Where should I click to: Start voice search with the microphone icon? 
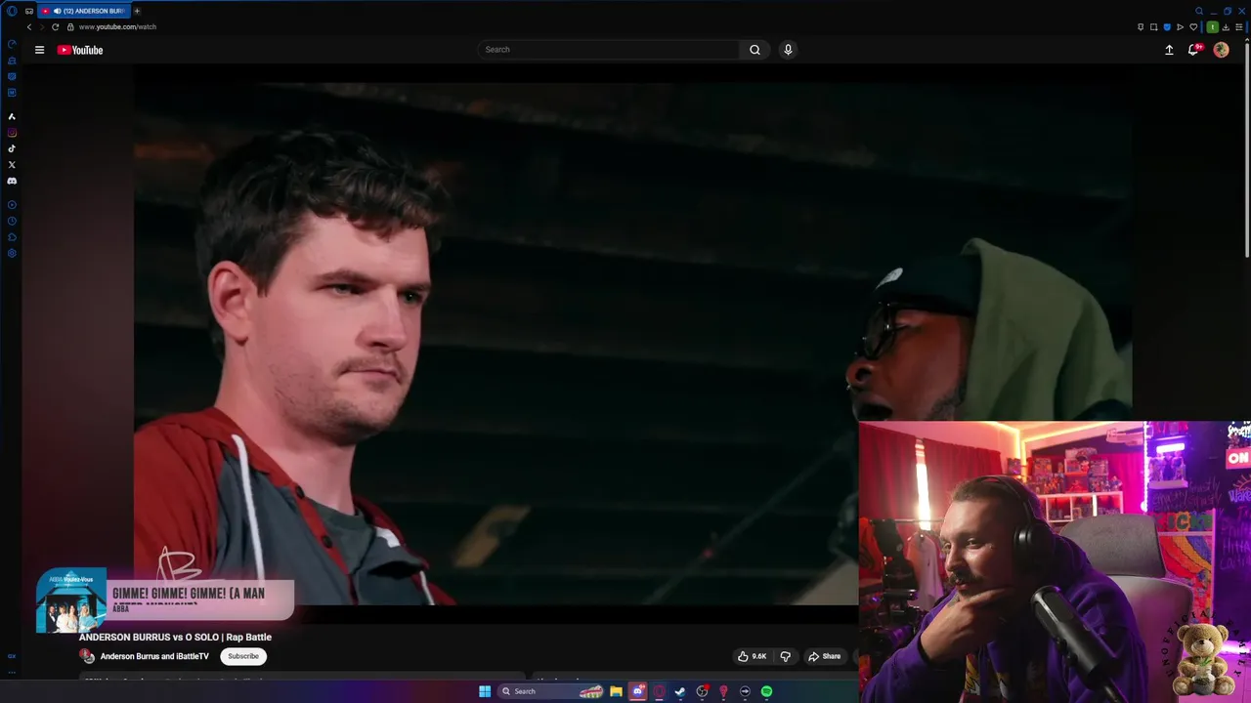point(788,50)
